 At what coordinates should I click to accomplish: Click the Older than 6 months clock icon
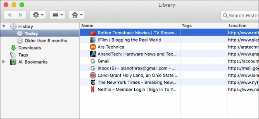coord(20,41)
